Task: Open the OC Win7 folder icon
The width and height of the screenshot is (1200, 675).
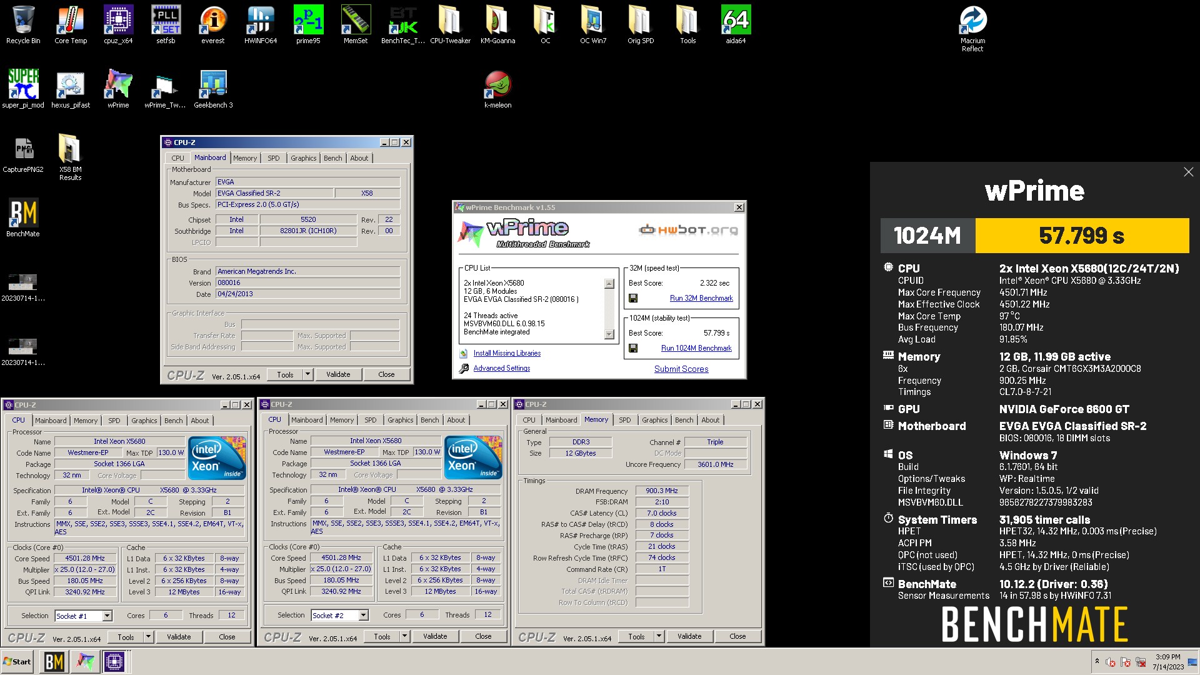Action: click(x=592, y=25)
